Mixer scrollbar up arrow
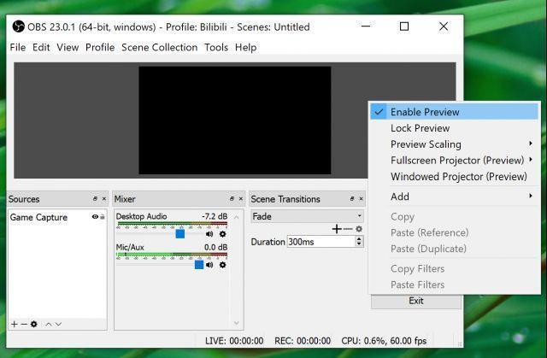 237,217
